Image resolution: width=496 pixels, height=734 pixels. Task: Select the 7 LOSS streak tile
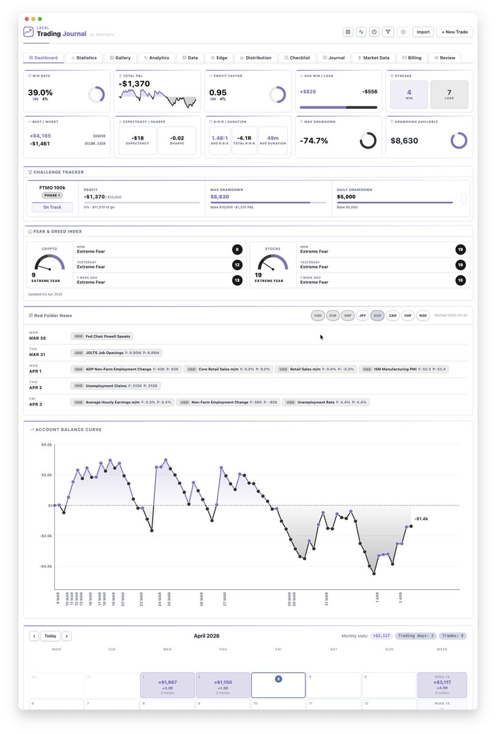tap(450, 95)
